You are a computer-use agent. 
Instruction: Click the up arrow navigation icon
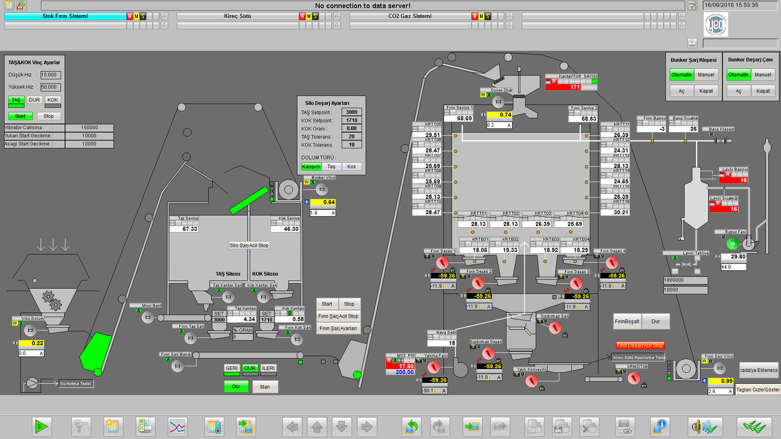click(317, 427)
